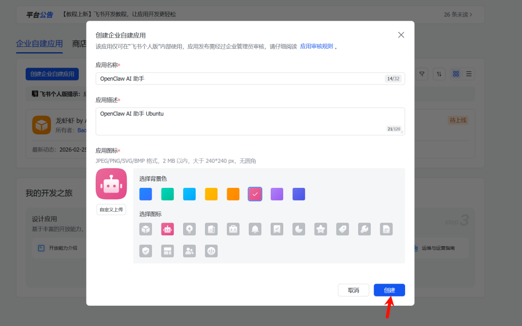Image resolution: width=522 pixels, height=326 pixels.
Task: Choose the price tag app icon
Action: tap(343, 229)
